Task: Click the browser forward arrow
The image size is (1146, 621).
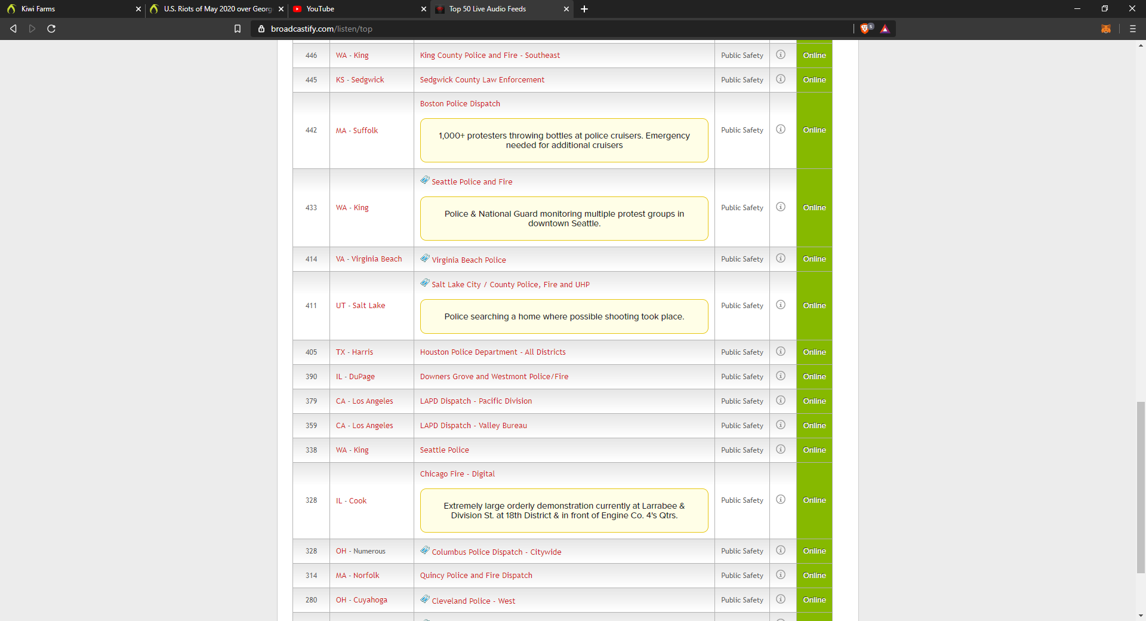Action: click(x=32, y=29)
